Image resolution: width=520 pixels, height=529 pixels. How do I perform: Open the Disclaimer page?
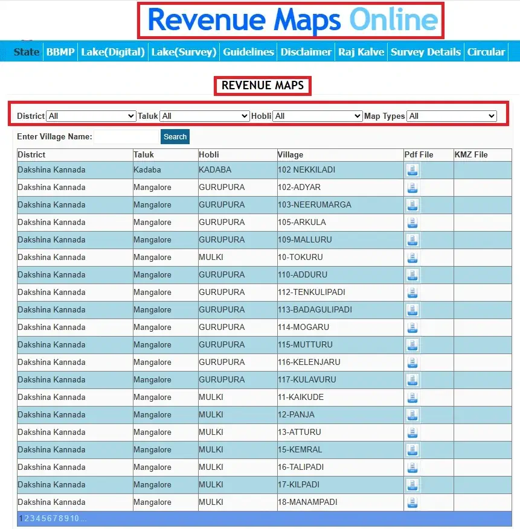[x=306, y=52]
